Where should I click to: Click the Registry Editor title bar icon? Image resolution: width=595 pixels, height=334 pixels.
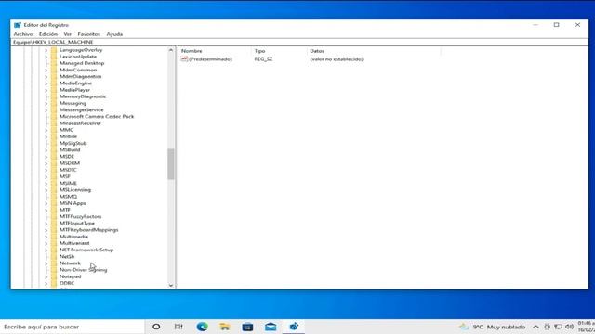coord(18,25)
